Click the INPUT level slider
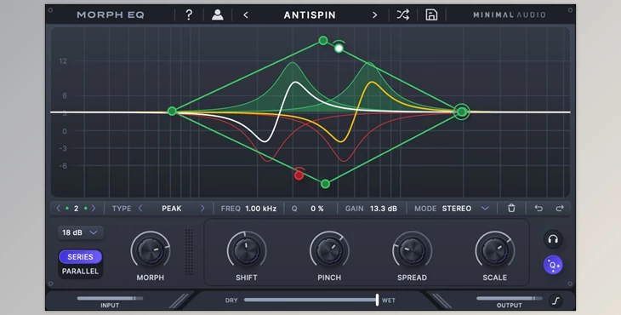Image resolution: width=621 pixels, height=315 pixels. pyautogui.click(x=110, y=298)
